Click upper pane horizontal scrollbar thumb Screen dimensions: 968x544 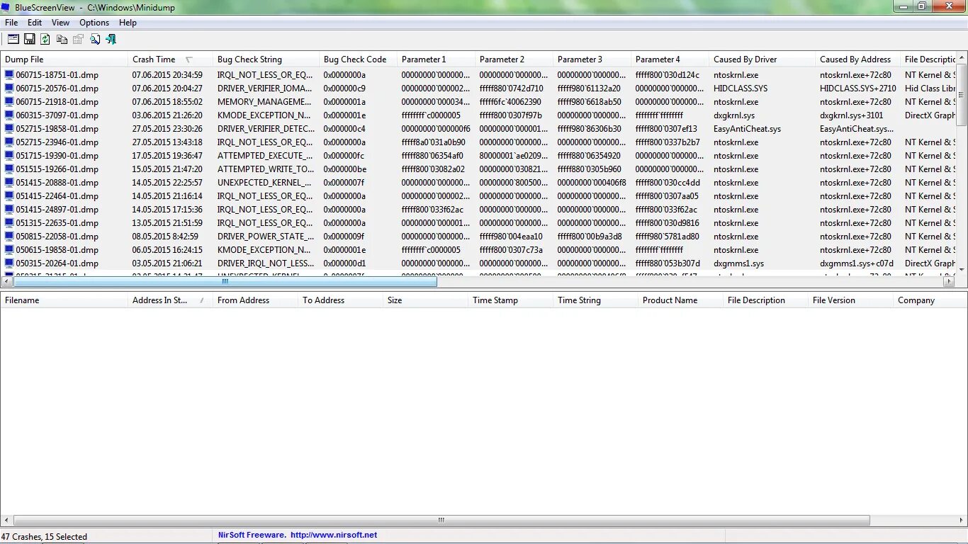(x=225, y=281)
